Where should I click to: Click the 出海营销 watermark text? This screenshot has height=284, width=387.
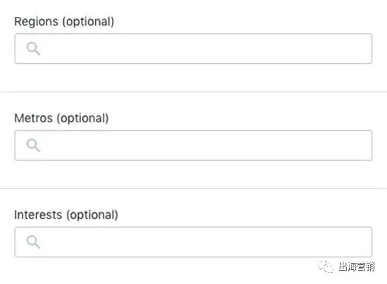point(357,266)
